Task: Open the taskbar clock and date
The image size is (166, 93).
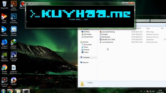Action: tap(160, 91)
